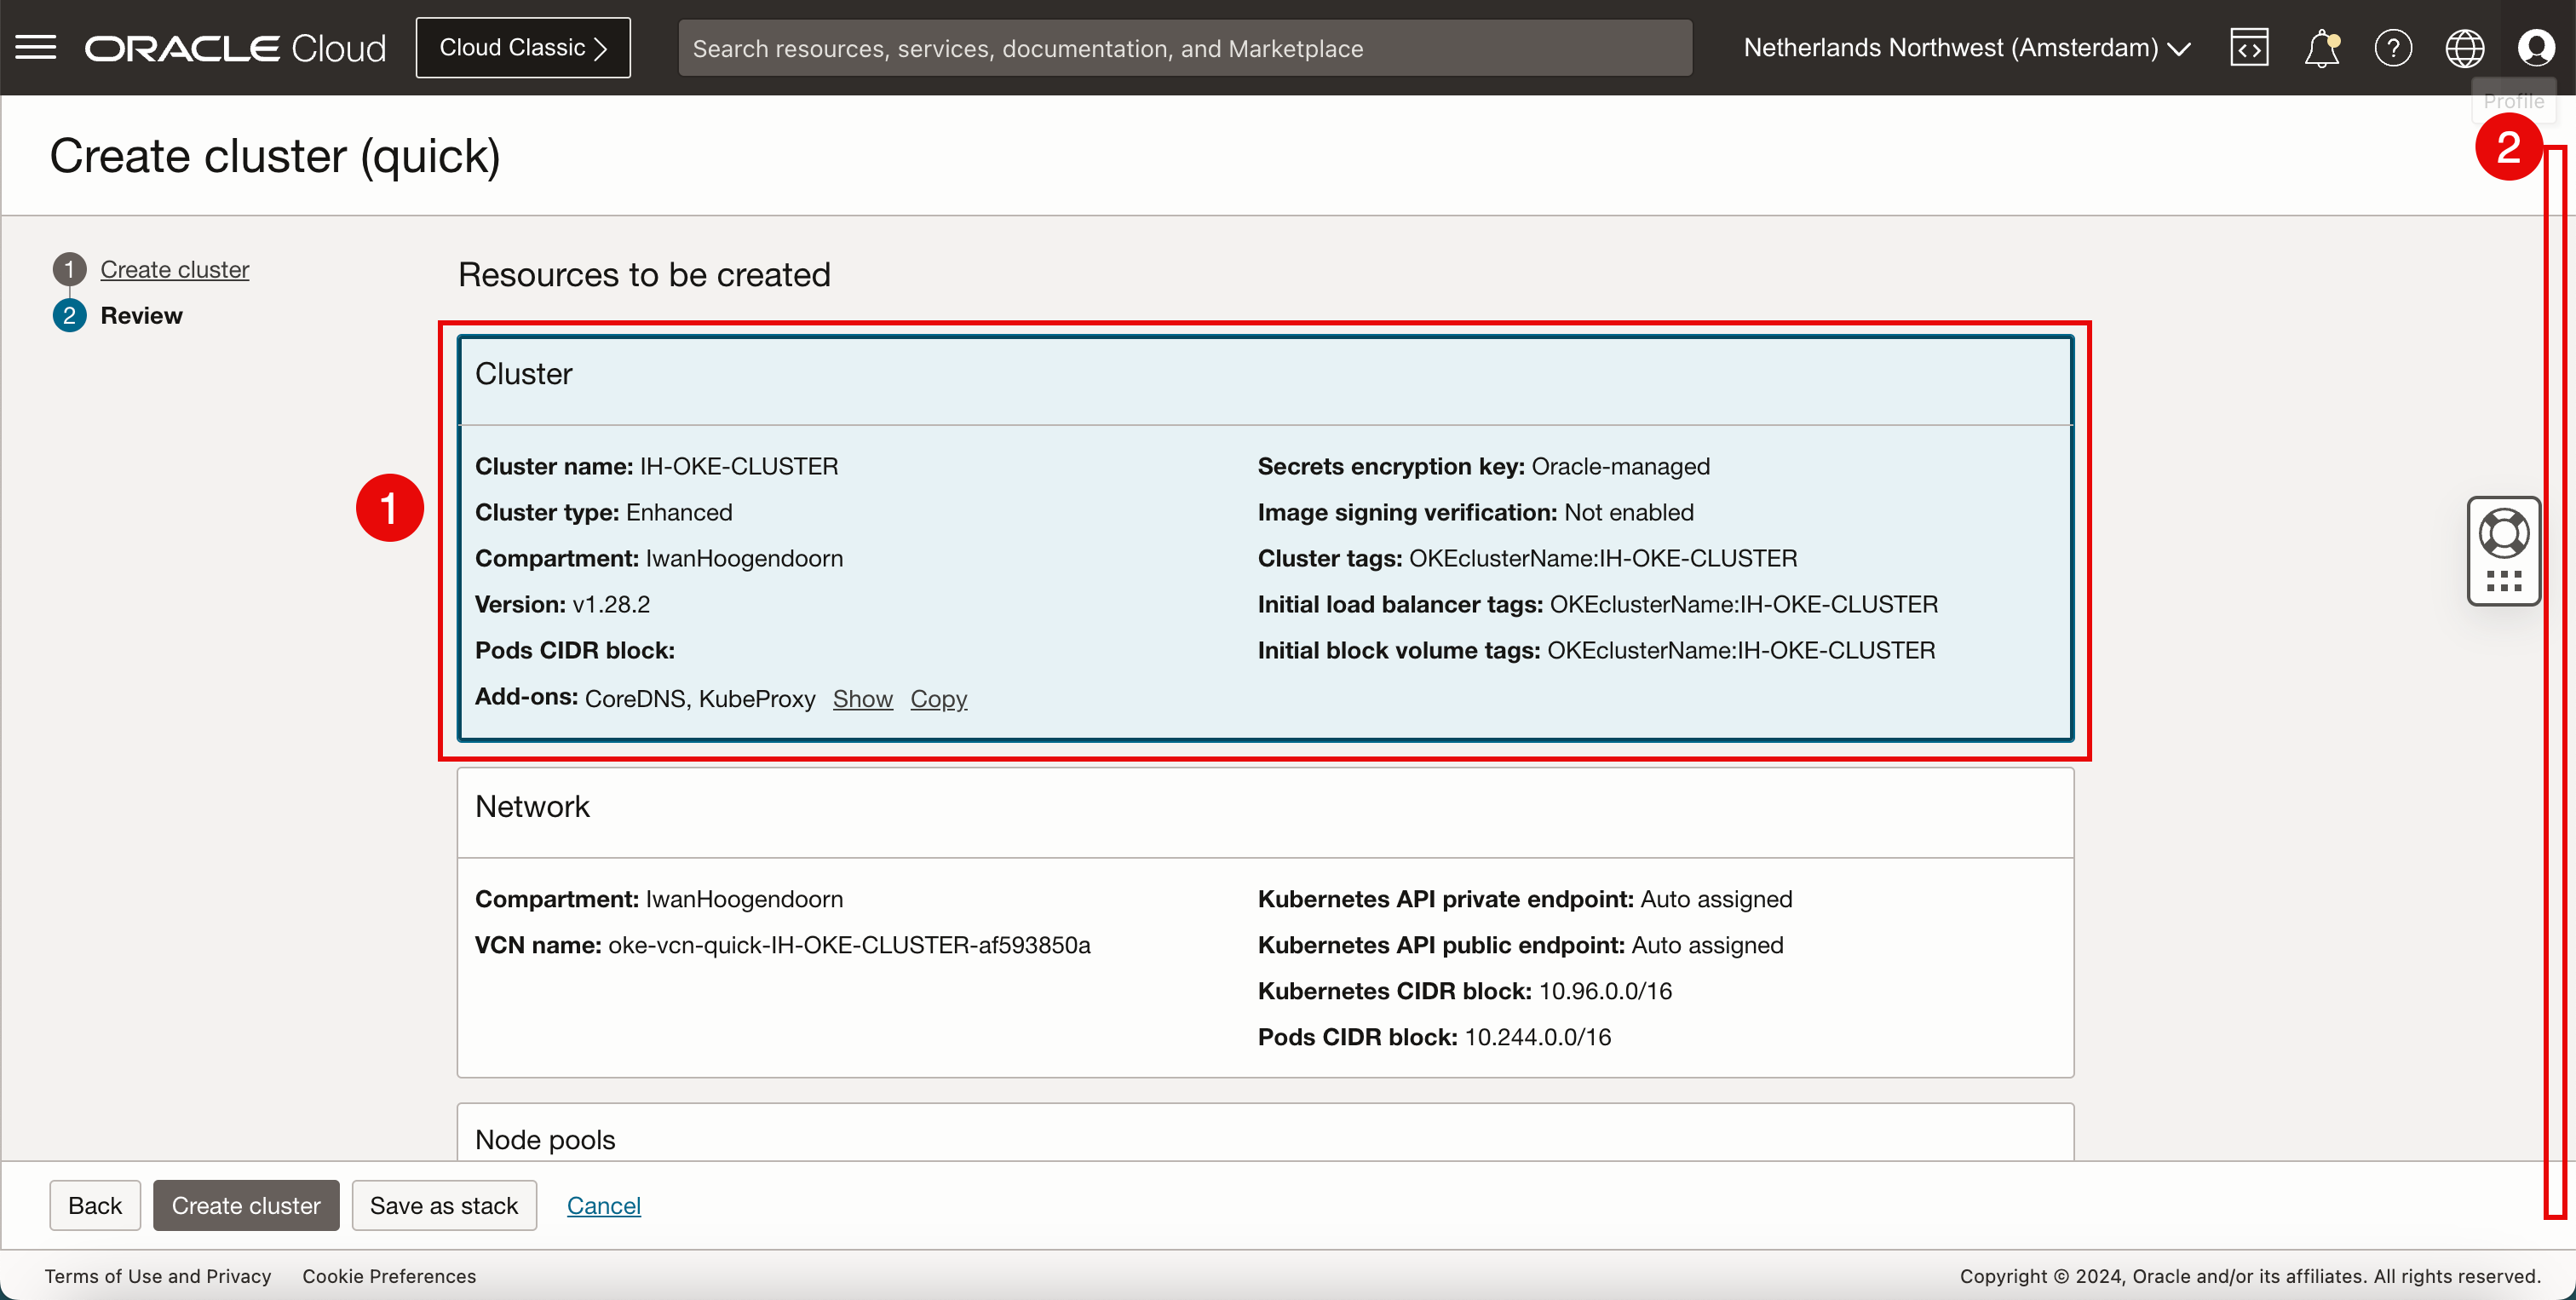Screen dimensions: 2576x1300
Task: Click Save as stack
Action: [443, 1205]
